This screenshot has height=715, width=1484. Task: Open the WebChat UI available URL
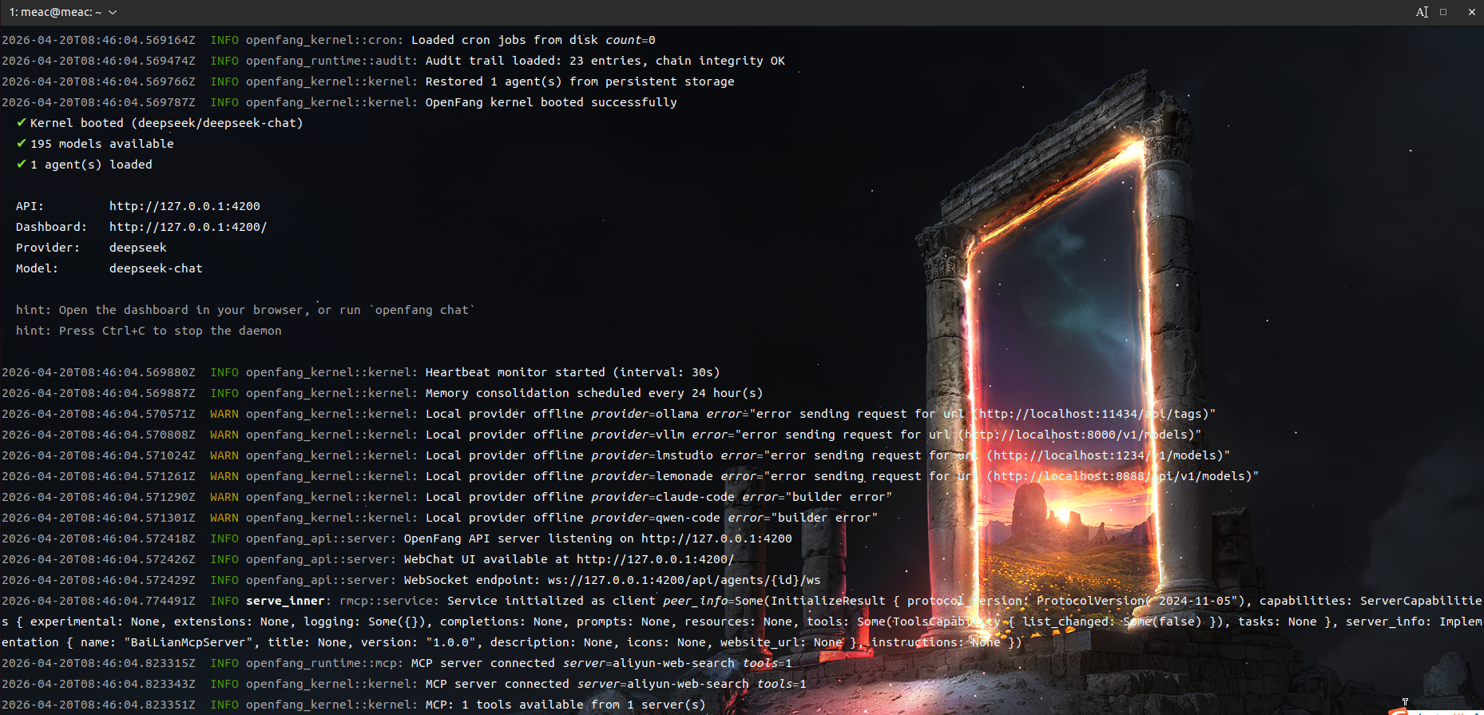tap(655, 559)
